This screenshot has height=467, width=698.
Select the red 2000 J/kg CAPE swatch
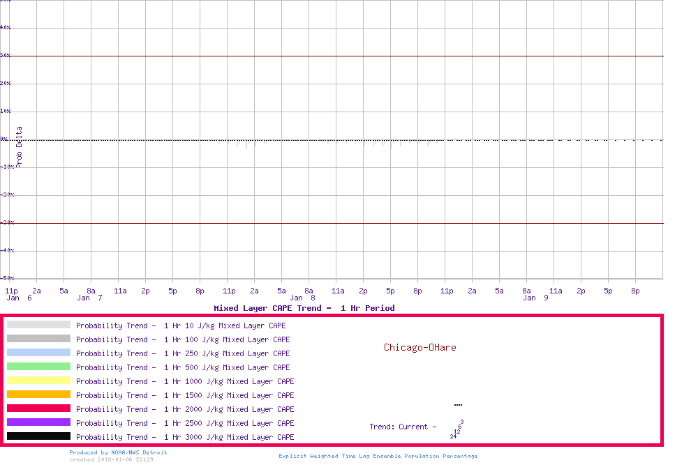click(x=38, y=408)
